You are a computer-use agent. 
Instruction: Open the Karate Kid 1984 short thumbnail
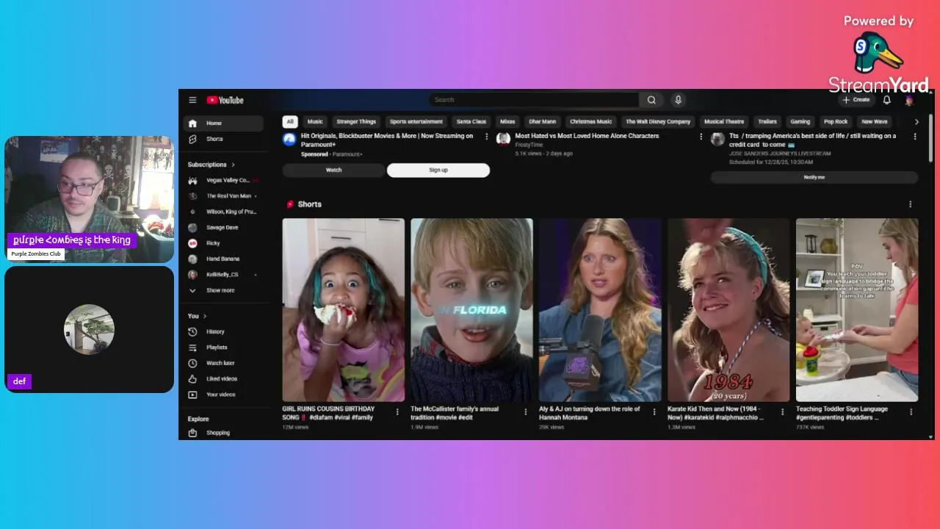click(x=728, y=310)
